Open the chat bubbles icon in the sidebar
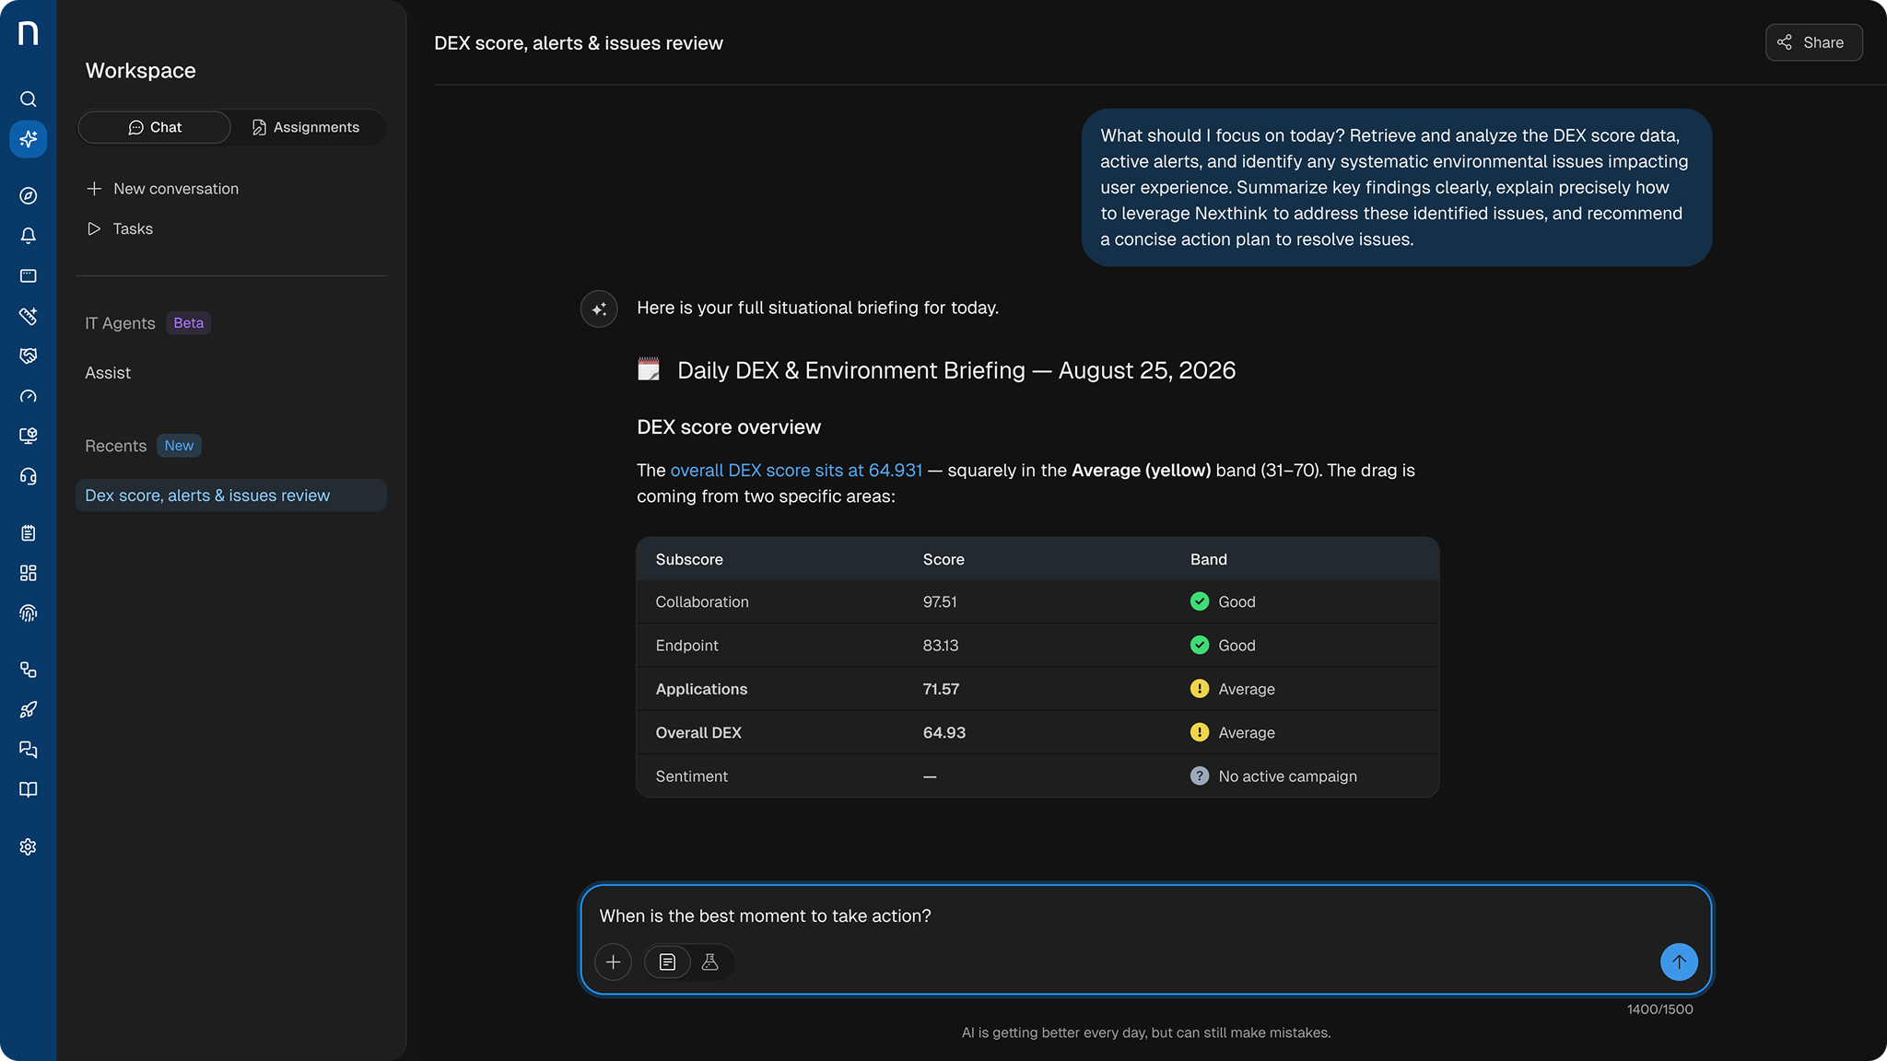The width and height of the screenshot is (1887, 1061). coord(28,750)
